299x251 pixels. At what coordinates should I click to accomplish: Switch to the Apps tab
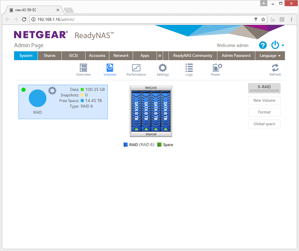(x=145, y=56)
